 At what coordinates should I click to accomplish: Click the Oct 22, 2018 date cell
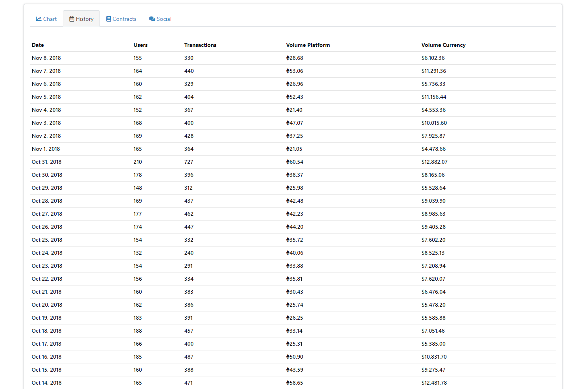pos(47,279)
